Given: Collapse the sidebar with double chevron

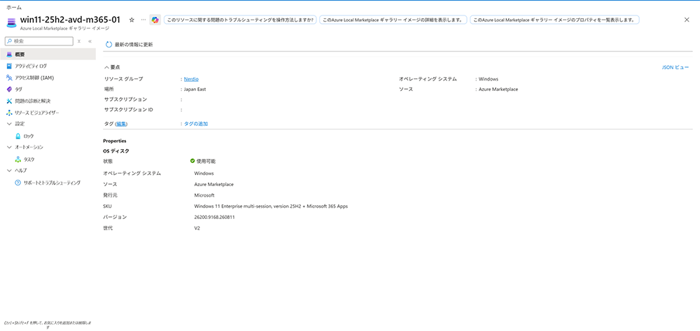Looking at the screenshot, I should [x=90, y=41].
